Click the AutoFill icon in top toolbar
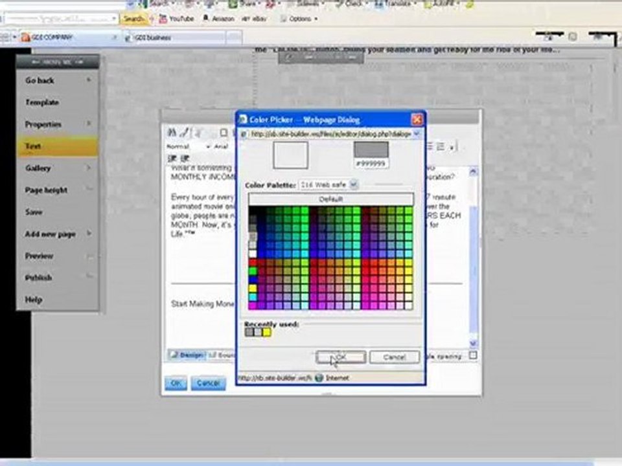The height and width of the screenshot is (466, 622). click(x=428, y=4)
